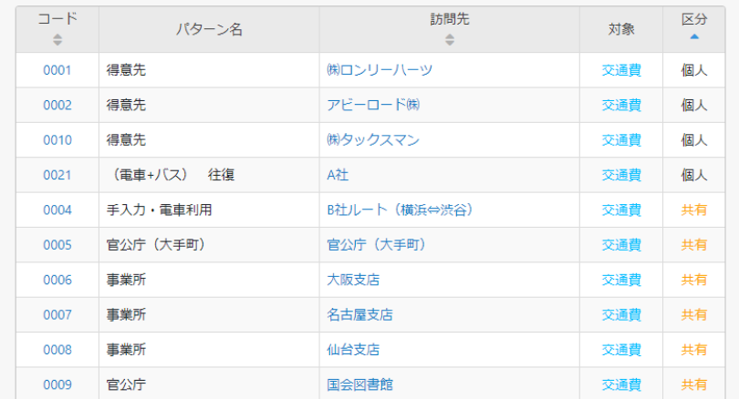Click 交通費 link in 国会図書館 row
The image size is (739, 399).
tap(621, 384)
